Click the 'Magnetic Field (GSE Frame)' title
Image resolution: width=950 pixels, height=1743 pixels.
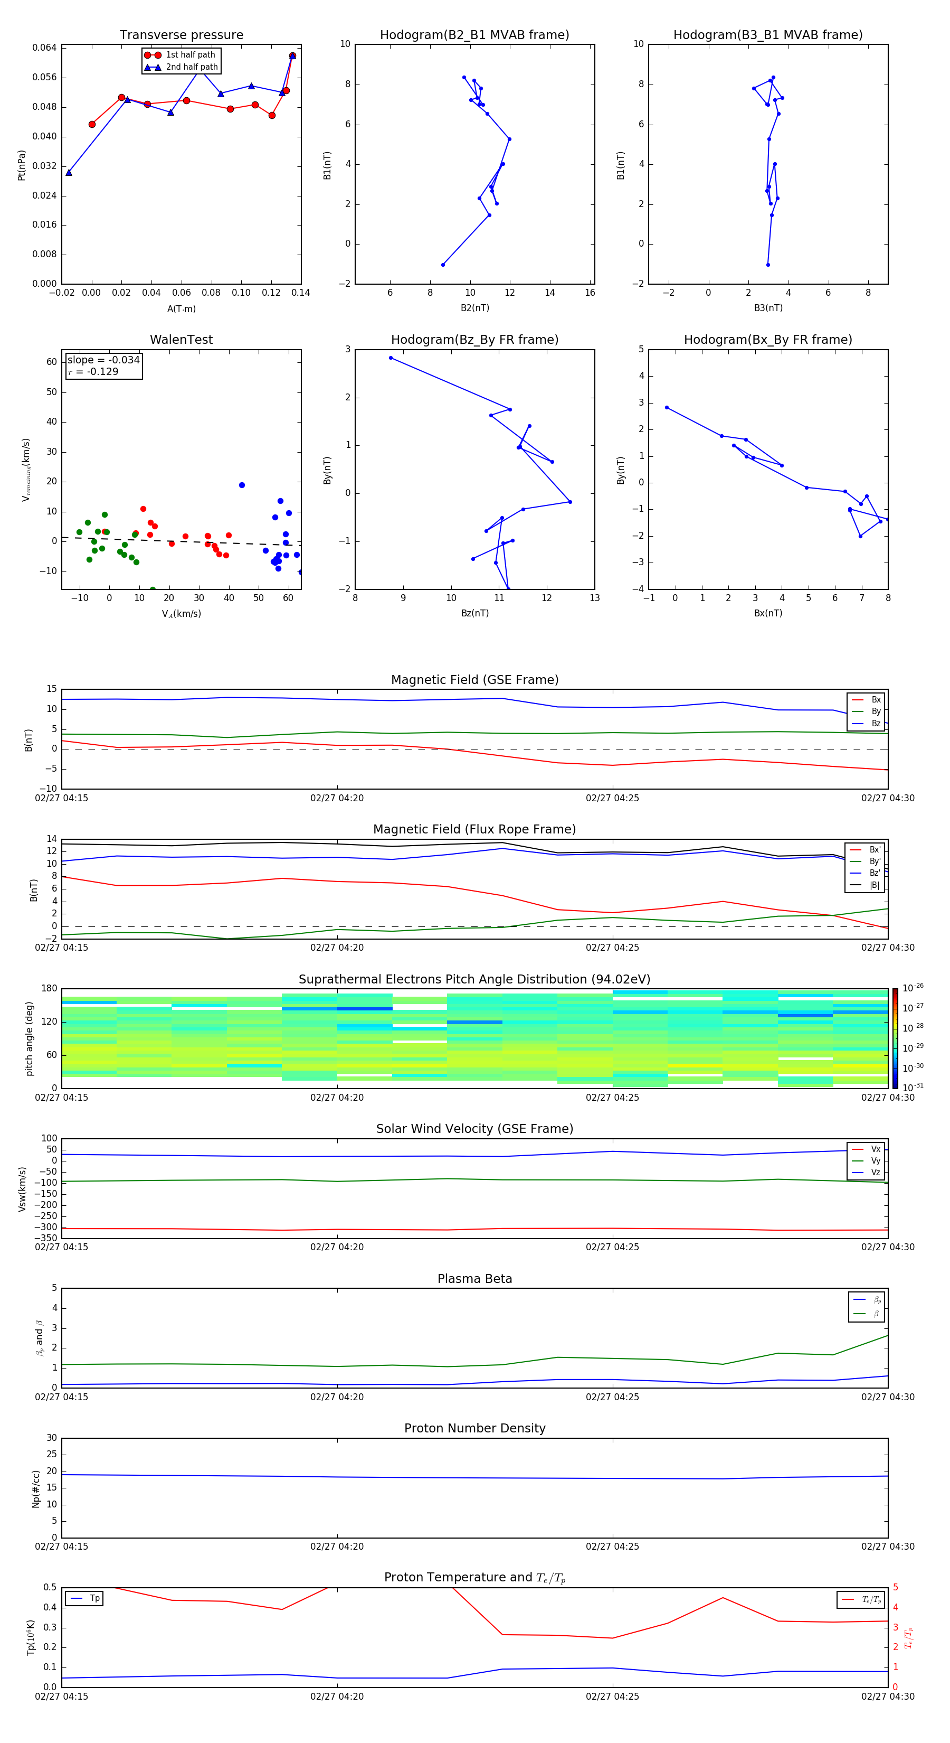[x=474, y=680]
